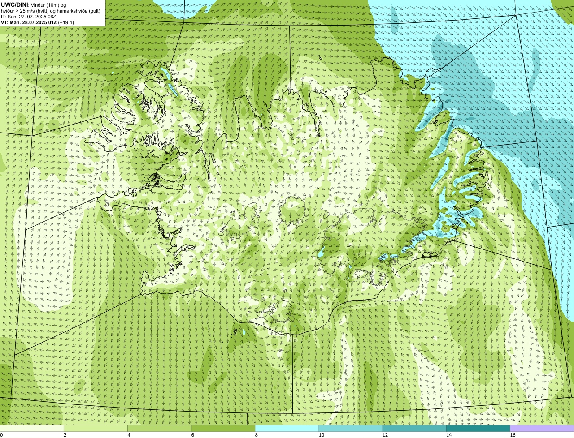Select the 'hviður > 25 m/s' description line

click(51, 11)
